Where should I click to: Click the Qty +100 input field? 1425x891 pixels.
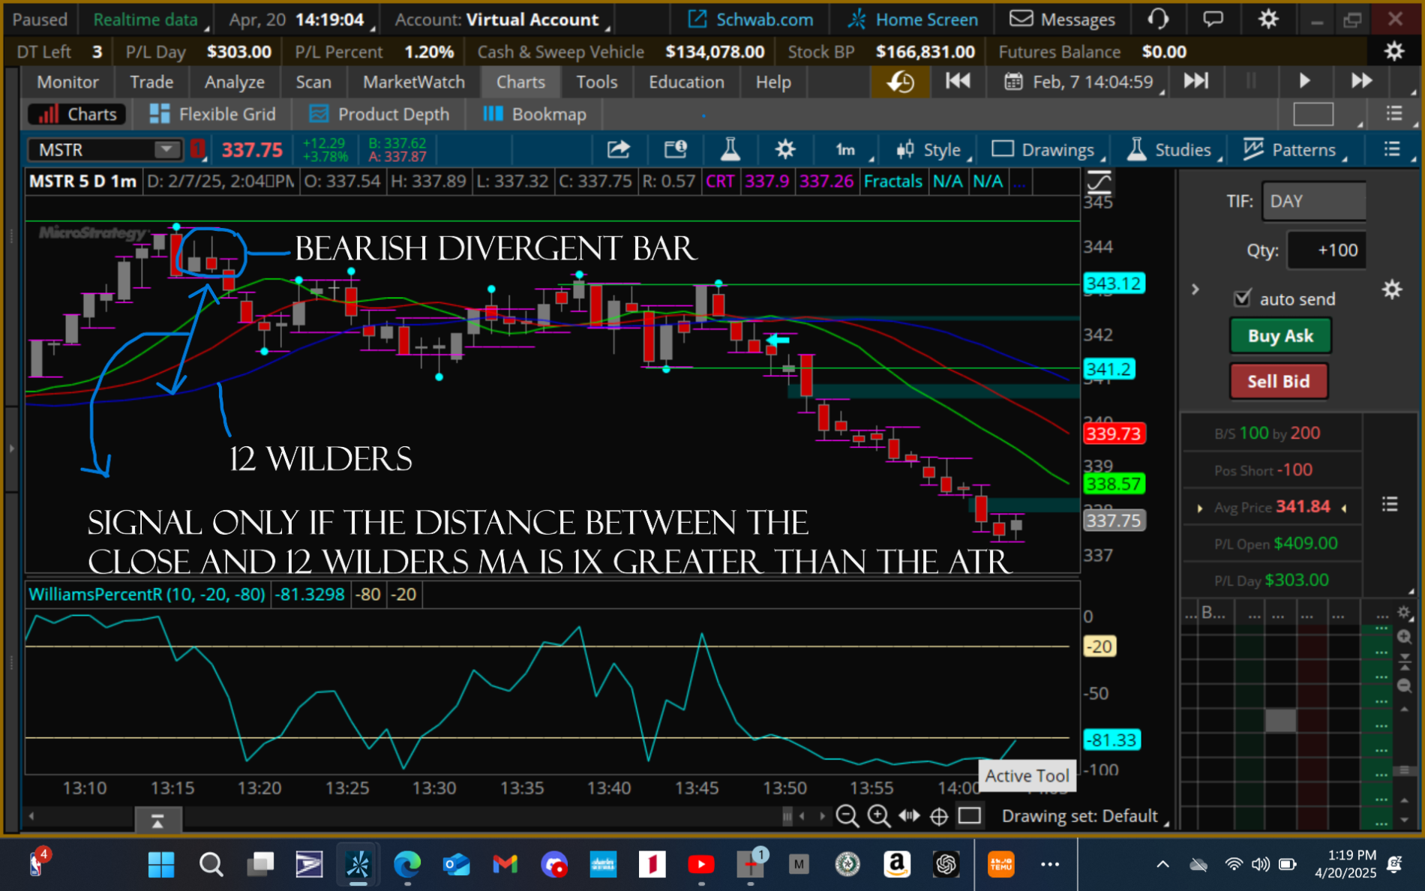[1326, 250]
